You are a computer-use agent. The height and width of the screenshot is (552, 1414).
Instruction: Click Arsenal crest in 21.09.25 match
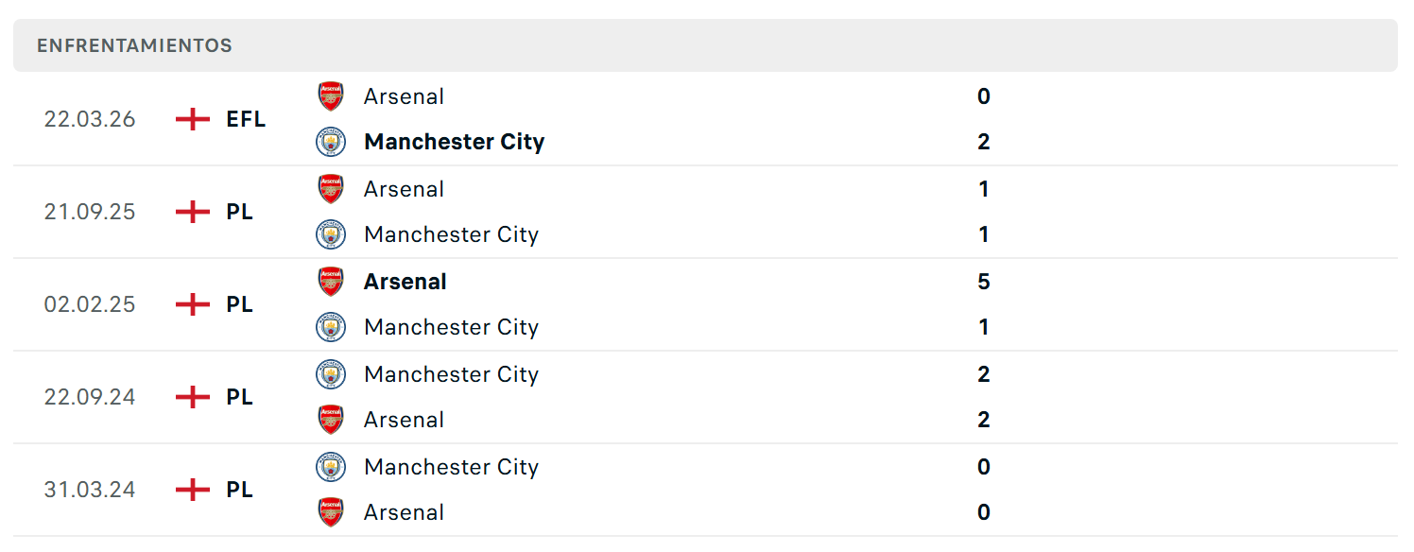[331, 189]
